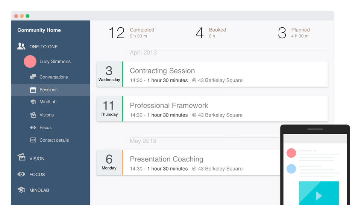Click the Conversations speech bubble icon
The width and height of the screenshot is (361, 205).
click(33, 77)
